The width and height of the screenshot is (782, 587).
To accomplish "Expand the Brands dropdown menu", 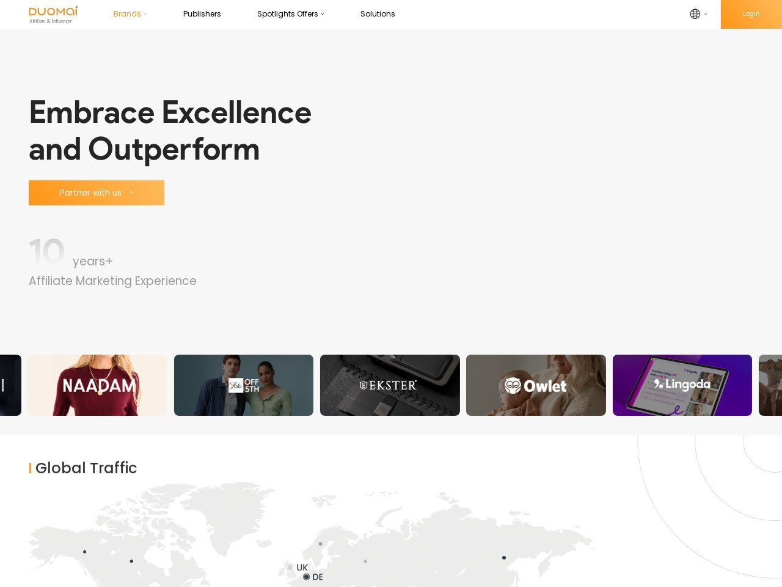I will [x=130, y=14].
